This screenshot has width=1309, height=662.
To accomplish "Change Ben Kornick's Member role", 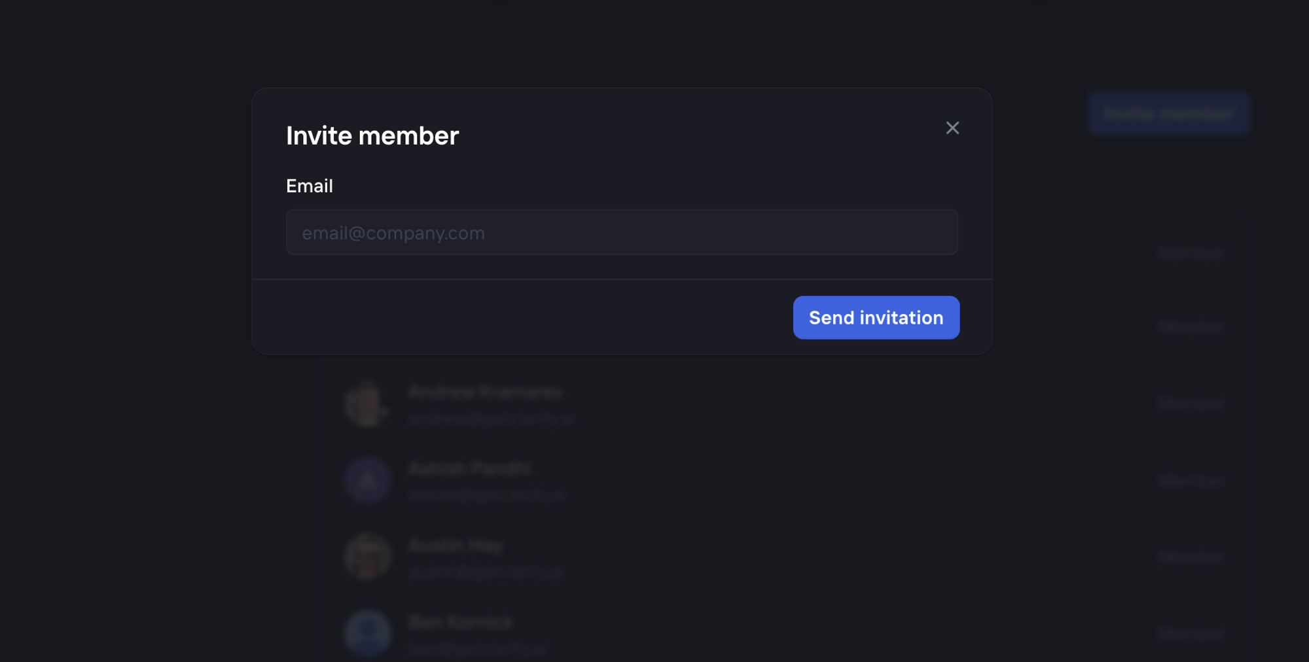I will click(1191, 633).
